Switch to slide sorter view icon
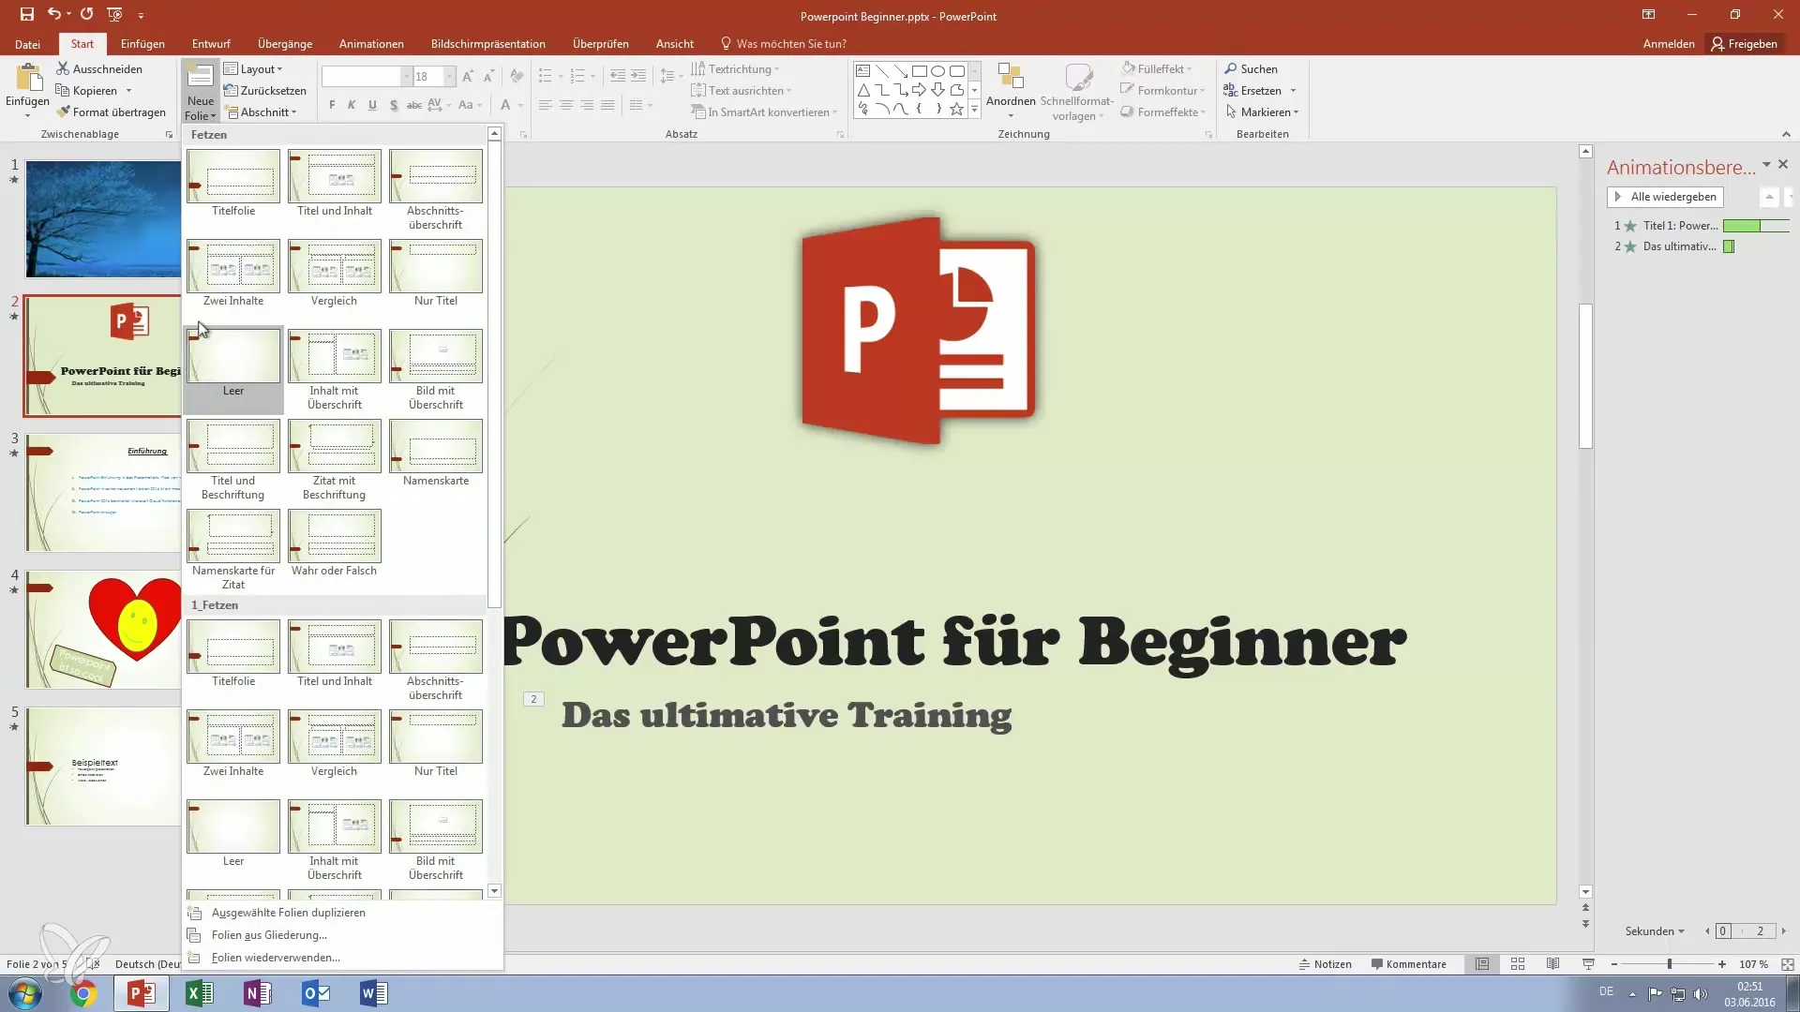 1518,963
